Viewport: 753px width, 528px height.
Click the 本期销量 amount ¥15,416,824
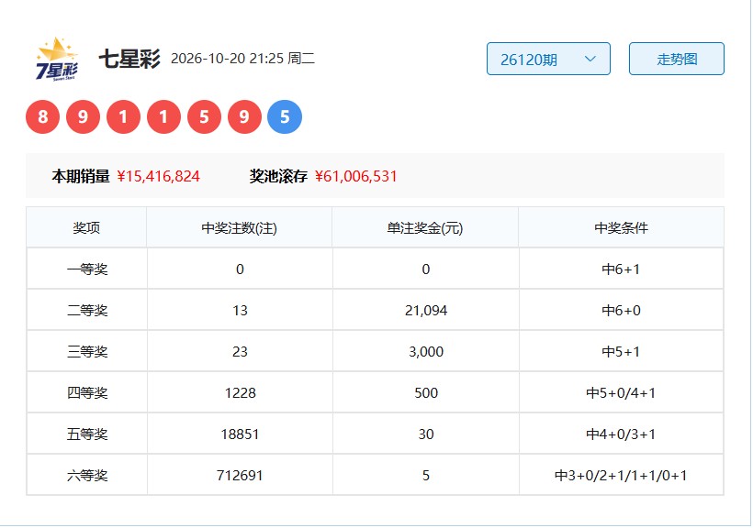tap(158, 177)
